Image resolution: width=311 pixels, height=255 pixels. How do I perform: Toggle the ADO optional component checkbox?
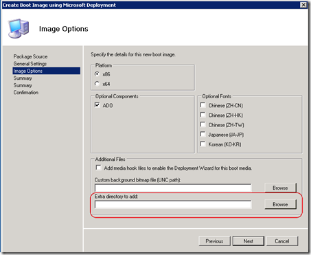97,105
